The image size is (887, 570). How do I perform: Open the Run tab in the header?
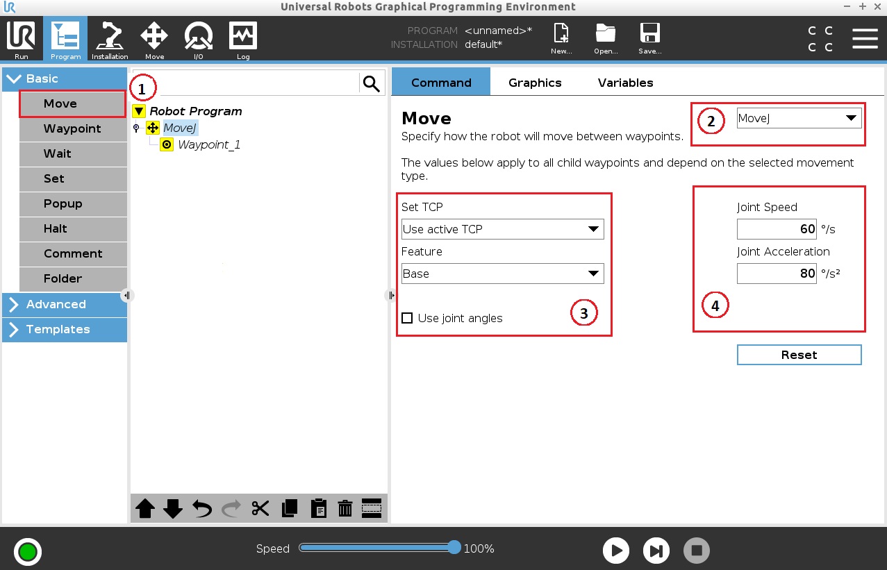coord(22,39)
